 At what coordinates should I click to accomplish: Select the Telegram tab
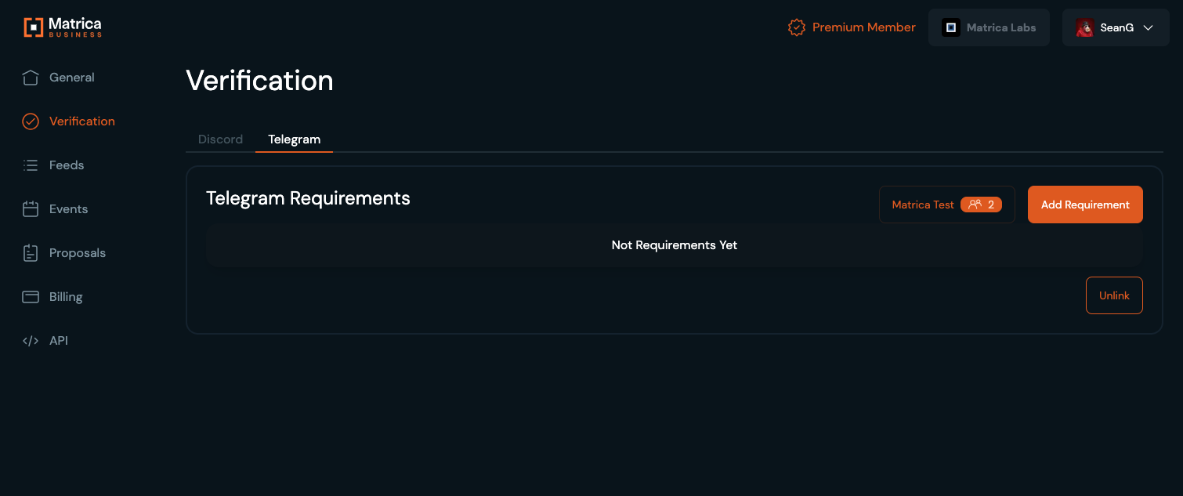[294, 139]
